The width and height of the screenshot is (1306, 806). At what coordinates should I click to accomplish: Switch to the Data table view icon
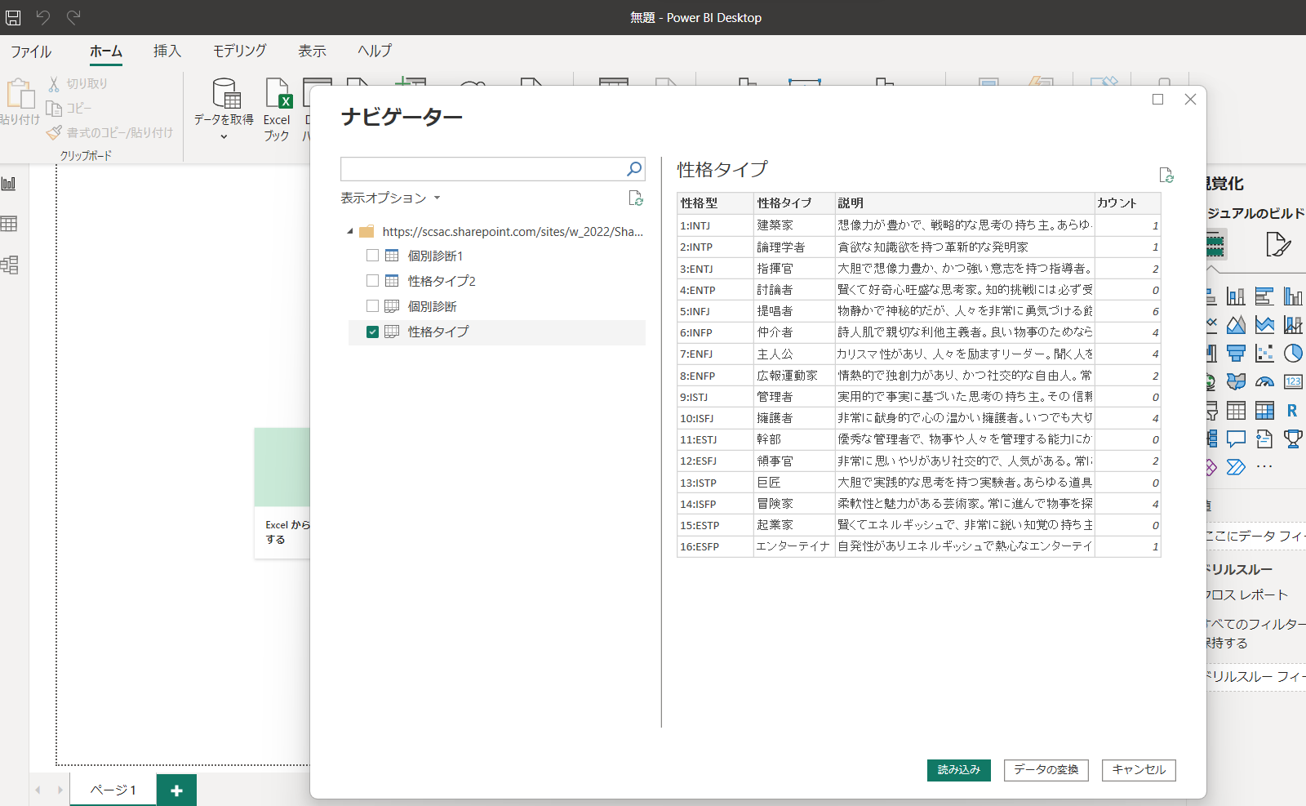tap(9, 224)
